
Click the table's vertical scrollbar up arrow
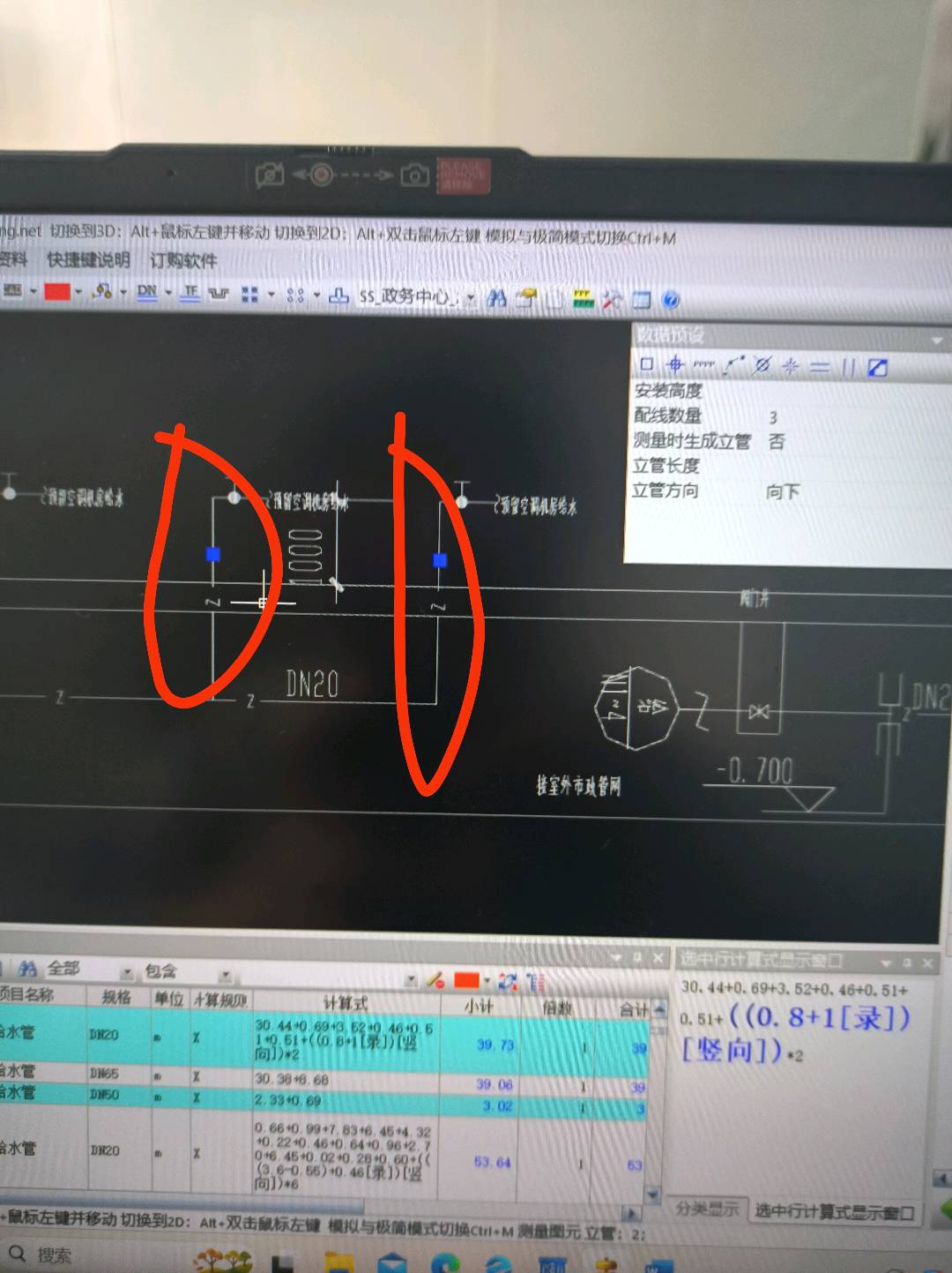(x=659, y=1011)
